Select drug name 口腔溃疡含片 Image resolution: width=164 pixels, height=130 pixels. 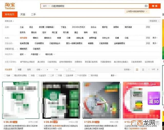[x=55, y=43]
